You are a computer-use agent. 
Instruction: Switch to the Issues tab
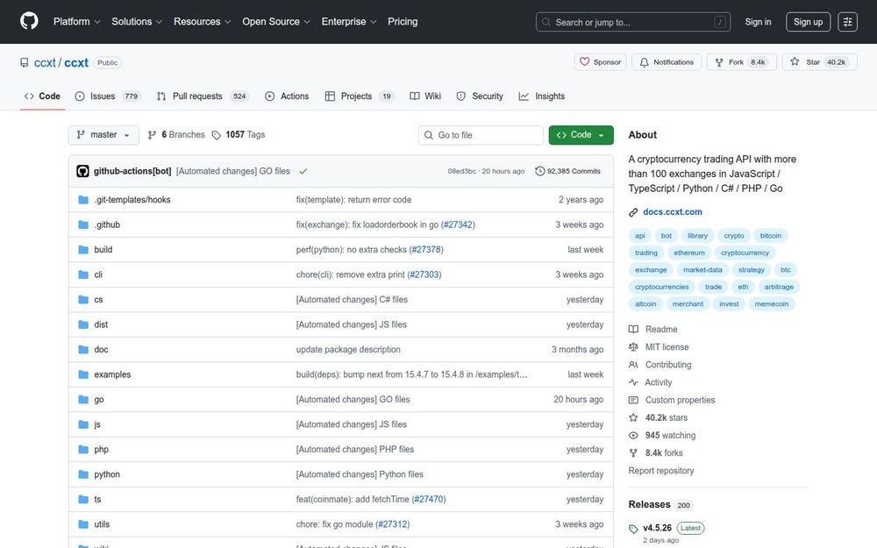[x=107, y=96]
